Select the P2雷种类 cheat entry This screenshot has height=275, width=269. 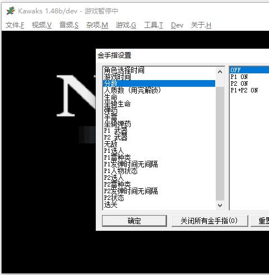(x=159, y=184)
